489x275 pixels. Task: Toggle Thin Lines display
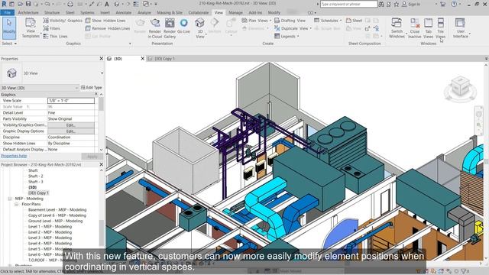(x=55, y=36)
